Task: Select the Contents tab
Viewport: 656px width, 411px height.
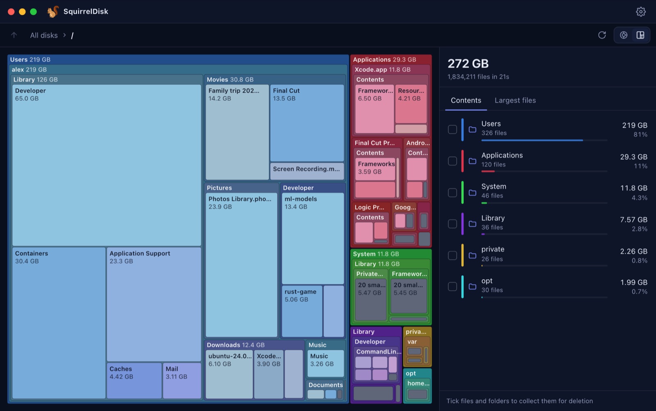Action: [466, 100]
